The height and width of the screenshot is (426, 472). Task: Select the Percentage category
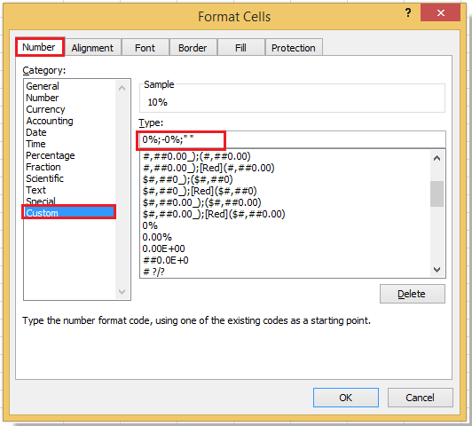(x=51, y=155)
